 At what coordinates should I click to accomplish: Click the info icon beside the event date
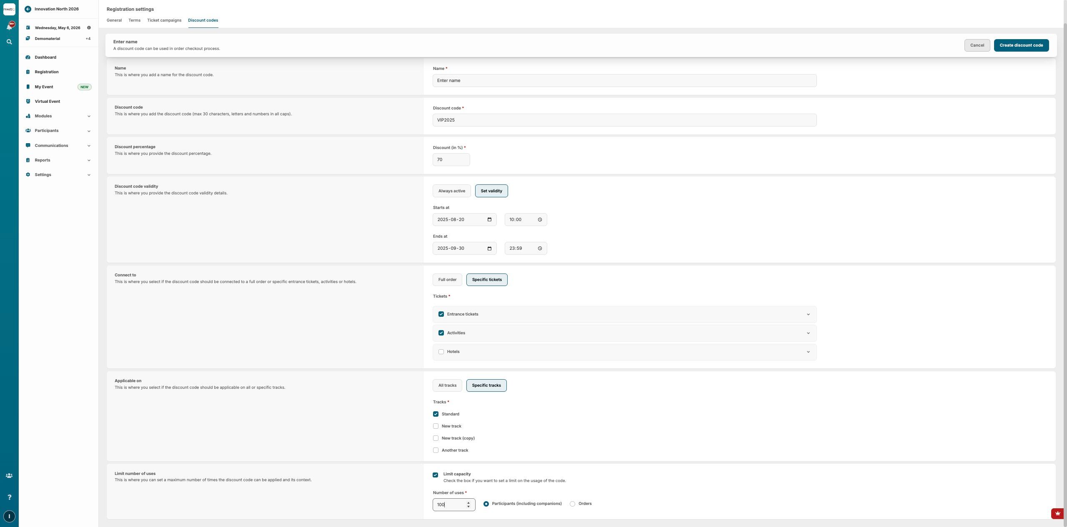click(x=89, y=28)
